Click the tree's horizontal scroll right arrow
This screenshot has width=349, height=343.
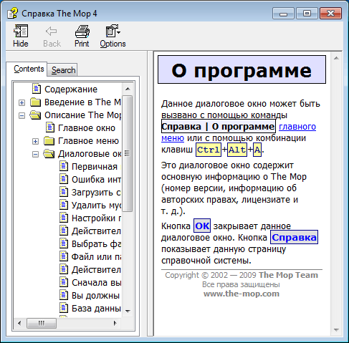[x=115, y=323]
